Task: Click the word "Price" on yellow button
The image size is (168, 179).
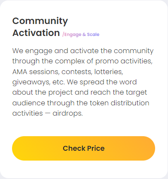Action: point(96,149)
